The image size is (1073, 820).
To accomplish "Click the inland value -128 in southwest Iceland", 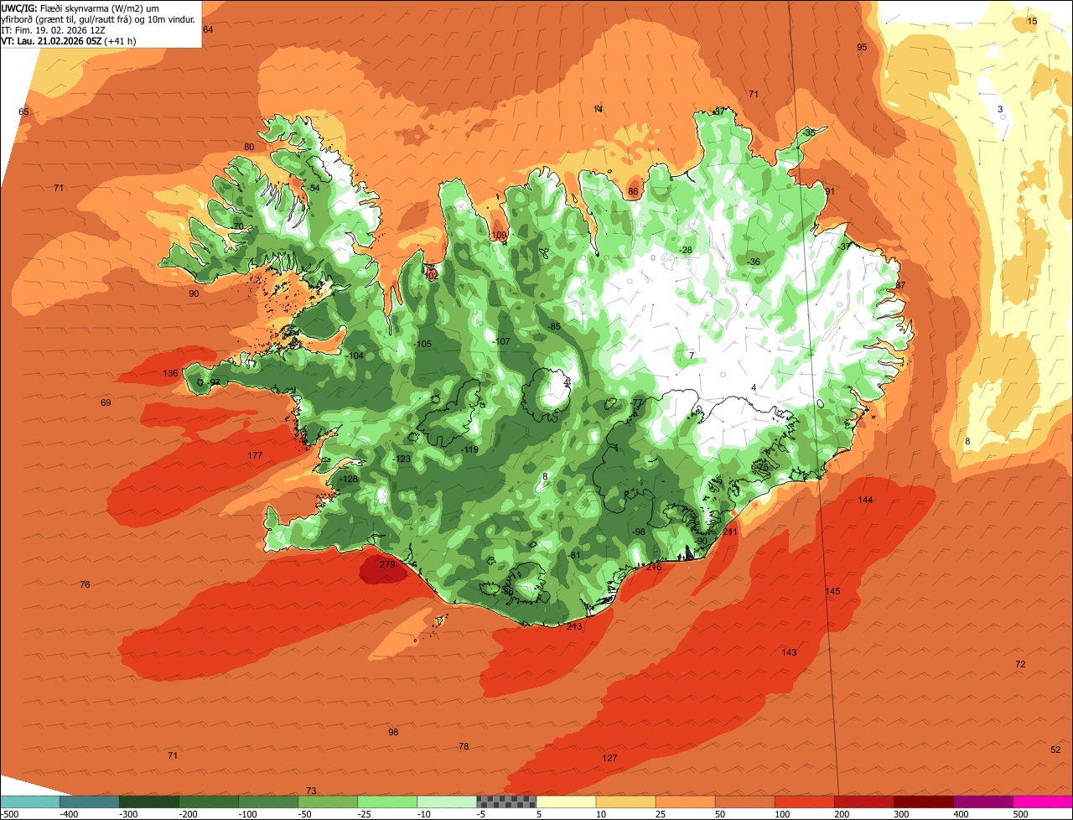I will [x=348, y=479].
